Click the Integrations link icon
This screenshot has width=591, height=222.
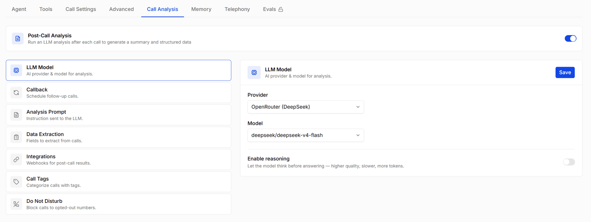(x=16, y=159)
